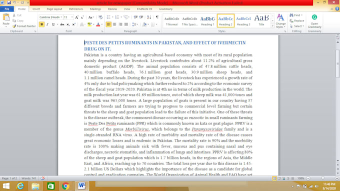
Task: Open Google Chrome from the taskbar
Action: click(65, 186)
